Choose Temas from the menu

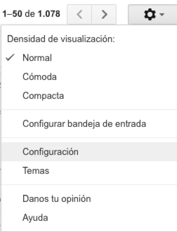[x=36, y=170]
